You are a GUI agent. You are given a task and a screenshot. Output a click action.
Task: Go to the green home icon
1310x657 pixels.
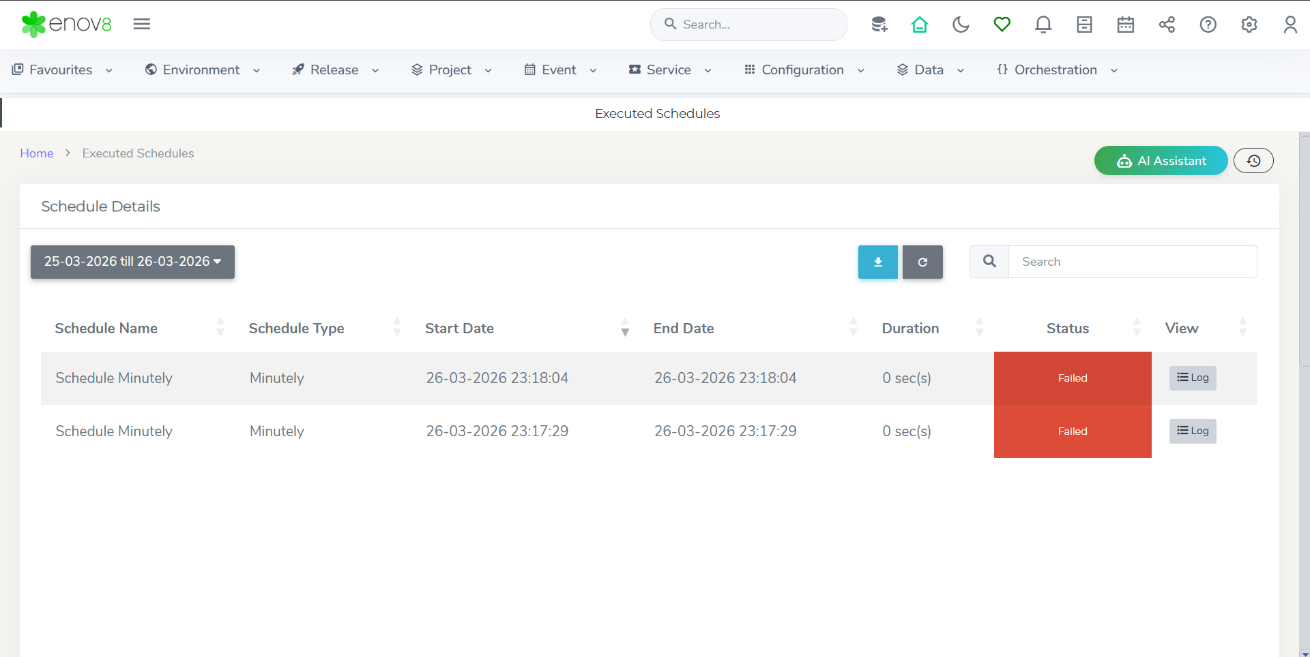[920, 25]
